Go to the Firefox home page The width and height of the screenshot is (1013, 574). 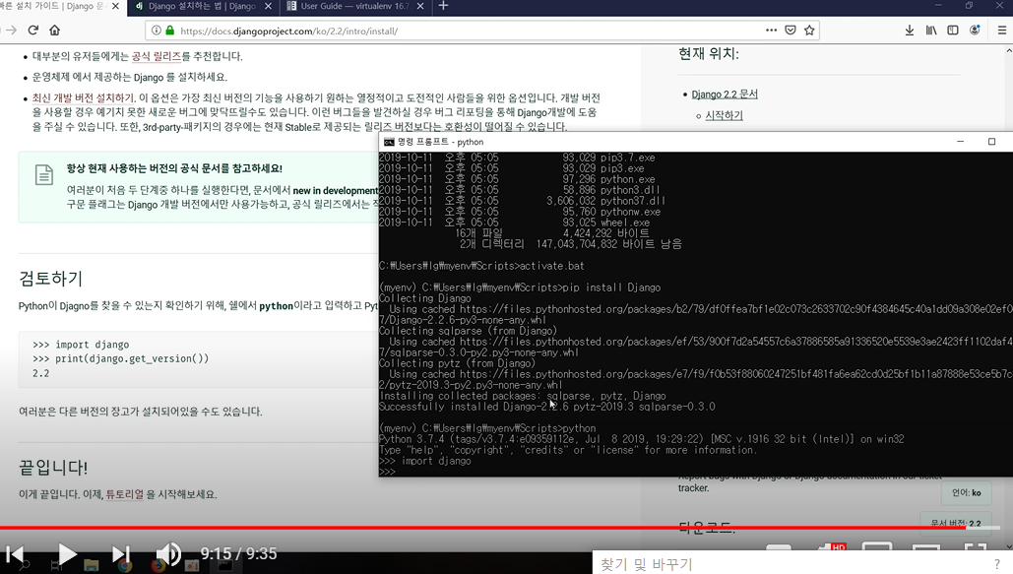[x=55, y=31]
